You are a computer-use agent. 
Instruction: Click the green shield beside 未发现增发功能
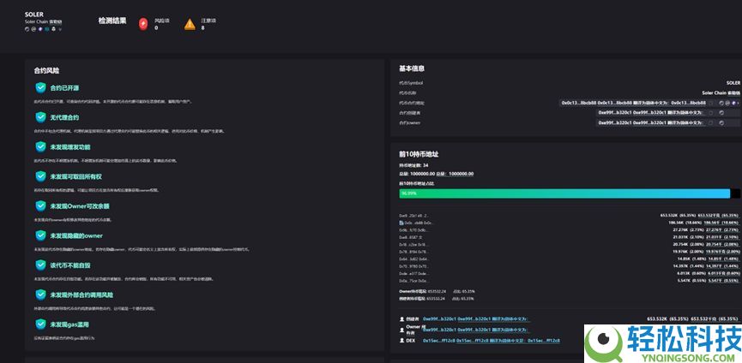(40, 146)
